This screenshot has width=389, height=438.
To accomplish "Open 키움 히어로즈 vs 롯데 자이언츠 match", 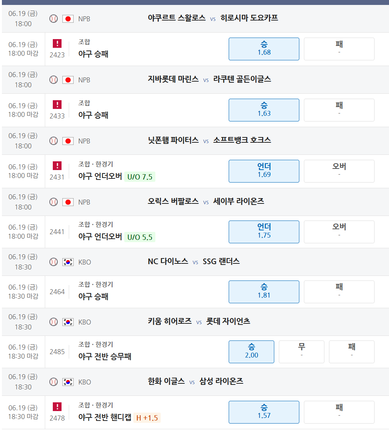I will 199,321.
